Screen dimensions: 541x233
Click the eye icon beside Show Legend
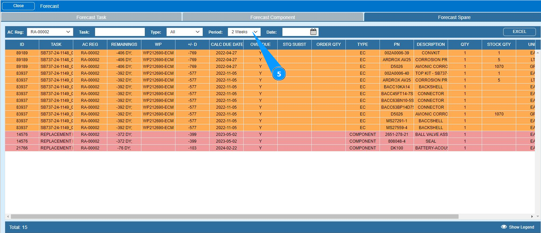pyautogui.click(x=504, y=227)
